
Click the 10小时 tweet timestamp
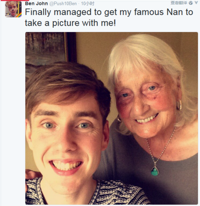(x=88, y=4)
